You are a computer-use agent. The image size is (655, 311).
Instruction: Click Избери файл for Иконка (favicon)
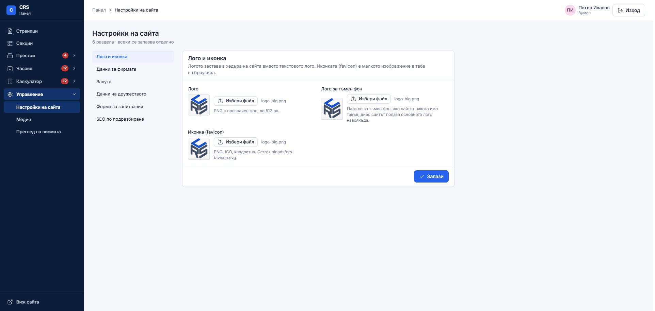click(236, 142)
